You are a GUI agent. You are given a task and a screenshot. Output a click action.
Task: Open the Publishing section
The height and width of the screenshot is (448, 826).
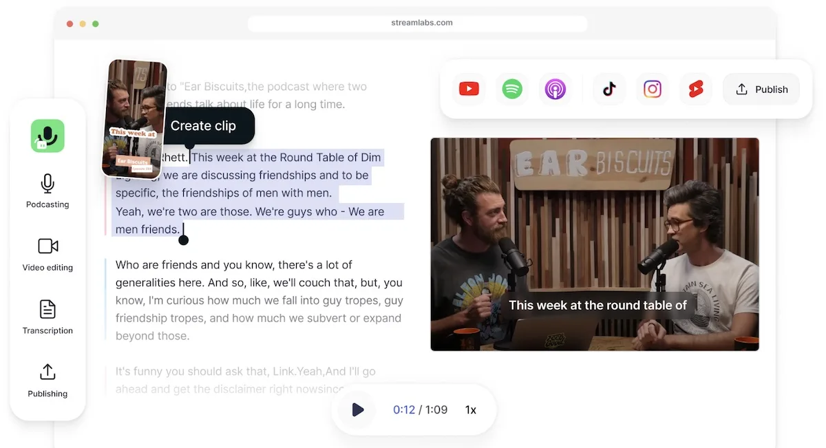tap(47, 380)
